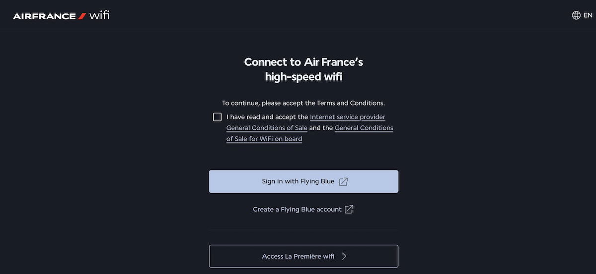596x274 pixels.
Task: Open the EN language selector
Action: 588,15
